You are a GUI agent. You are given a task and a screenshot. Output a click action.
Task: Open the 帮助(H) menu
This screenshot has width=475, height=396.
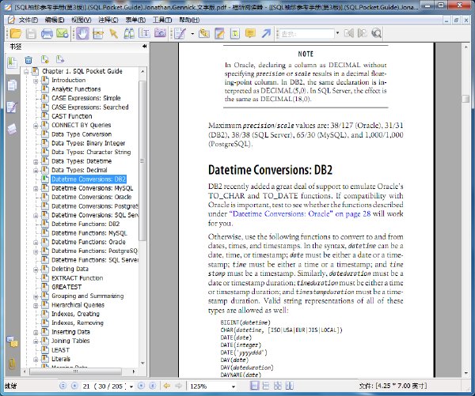(189, 20)
